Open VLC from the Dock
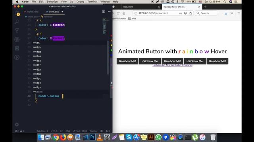The image size is (254, 142). 100,137
